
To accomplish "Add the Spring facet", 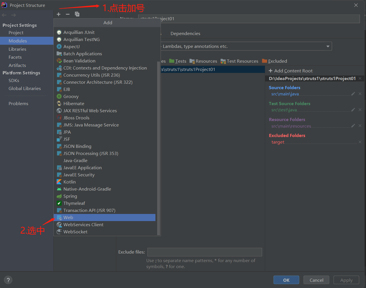I will pos(105,196).
